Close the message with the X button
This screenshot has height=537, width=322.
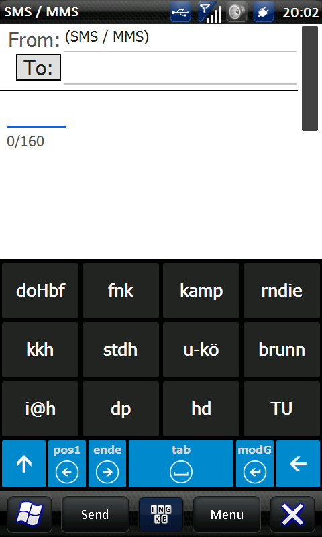[292, 514]
